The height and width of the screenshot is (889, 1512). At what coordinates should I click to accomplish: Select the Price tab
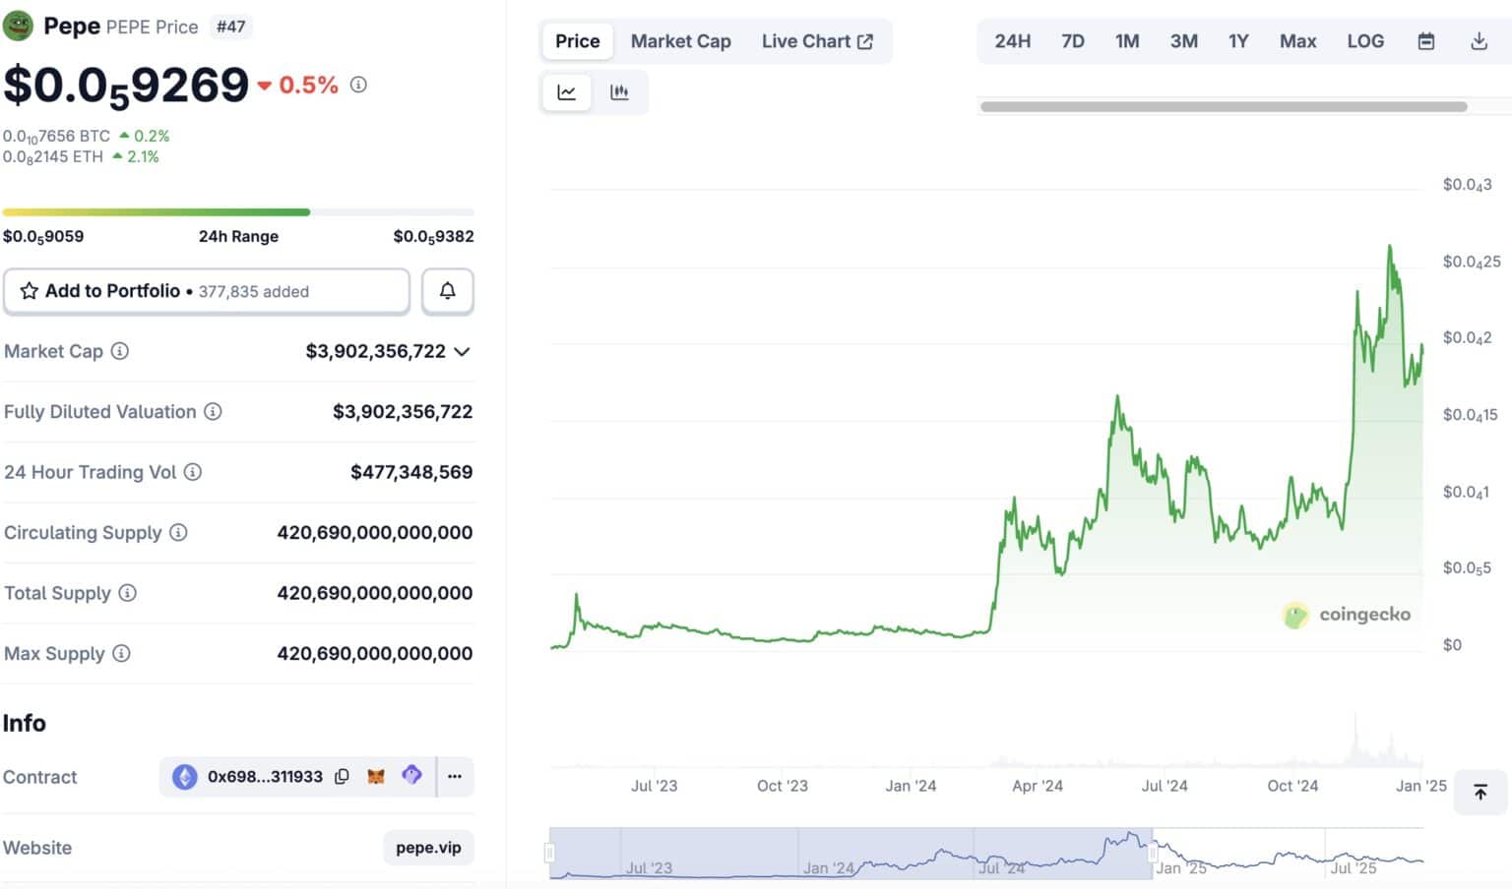(x=577, y=40)
